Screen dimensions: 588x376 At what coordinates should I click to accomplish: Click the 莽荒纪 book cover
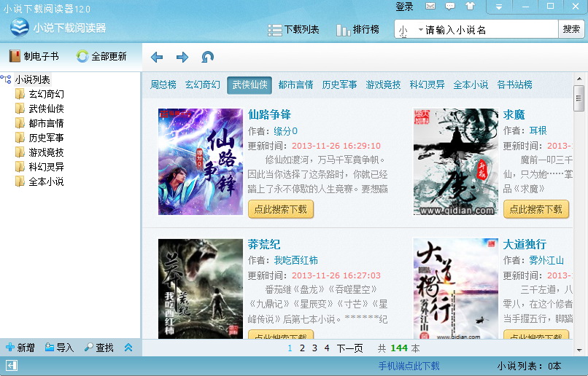[201, 289]
